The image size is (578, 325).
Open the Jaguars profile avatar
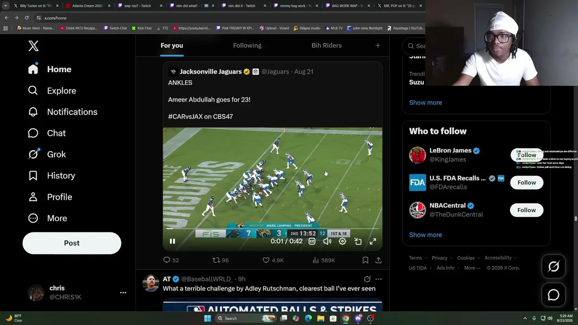(x=173, y=71)
